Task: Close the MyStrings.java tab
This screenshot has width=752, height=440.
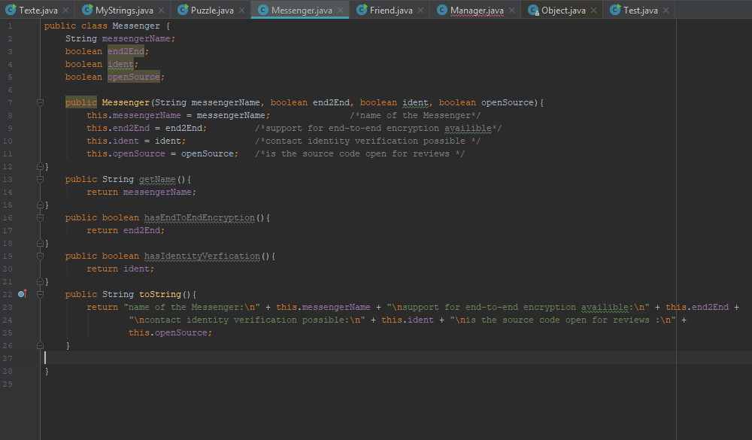Action: 162,11
